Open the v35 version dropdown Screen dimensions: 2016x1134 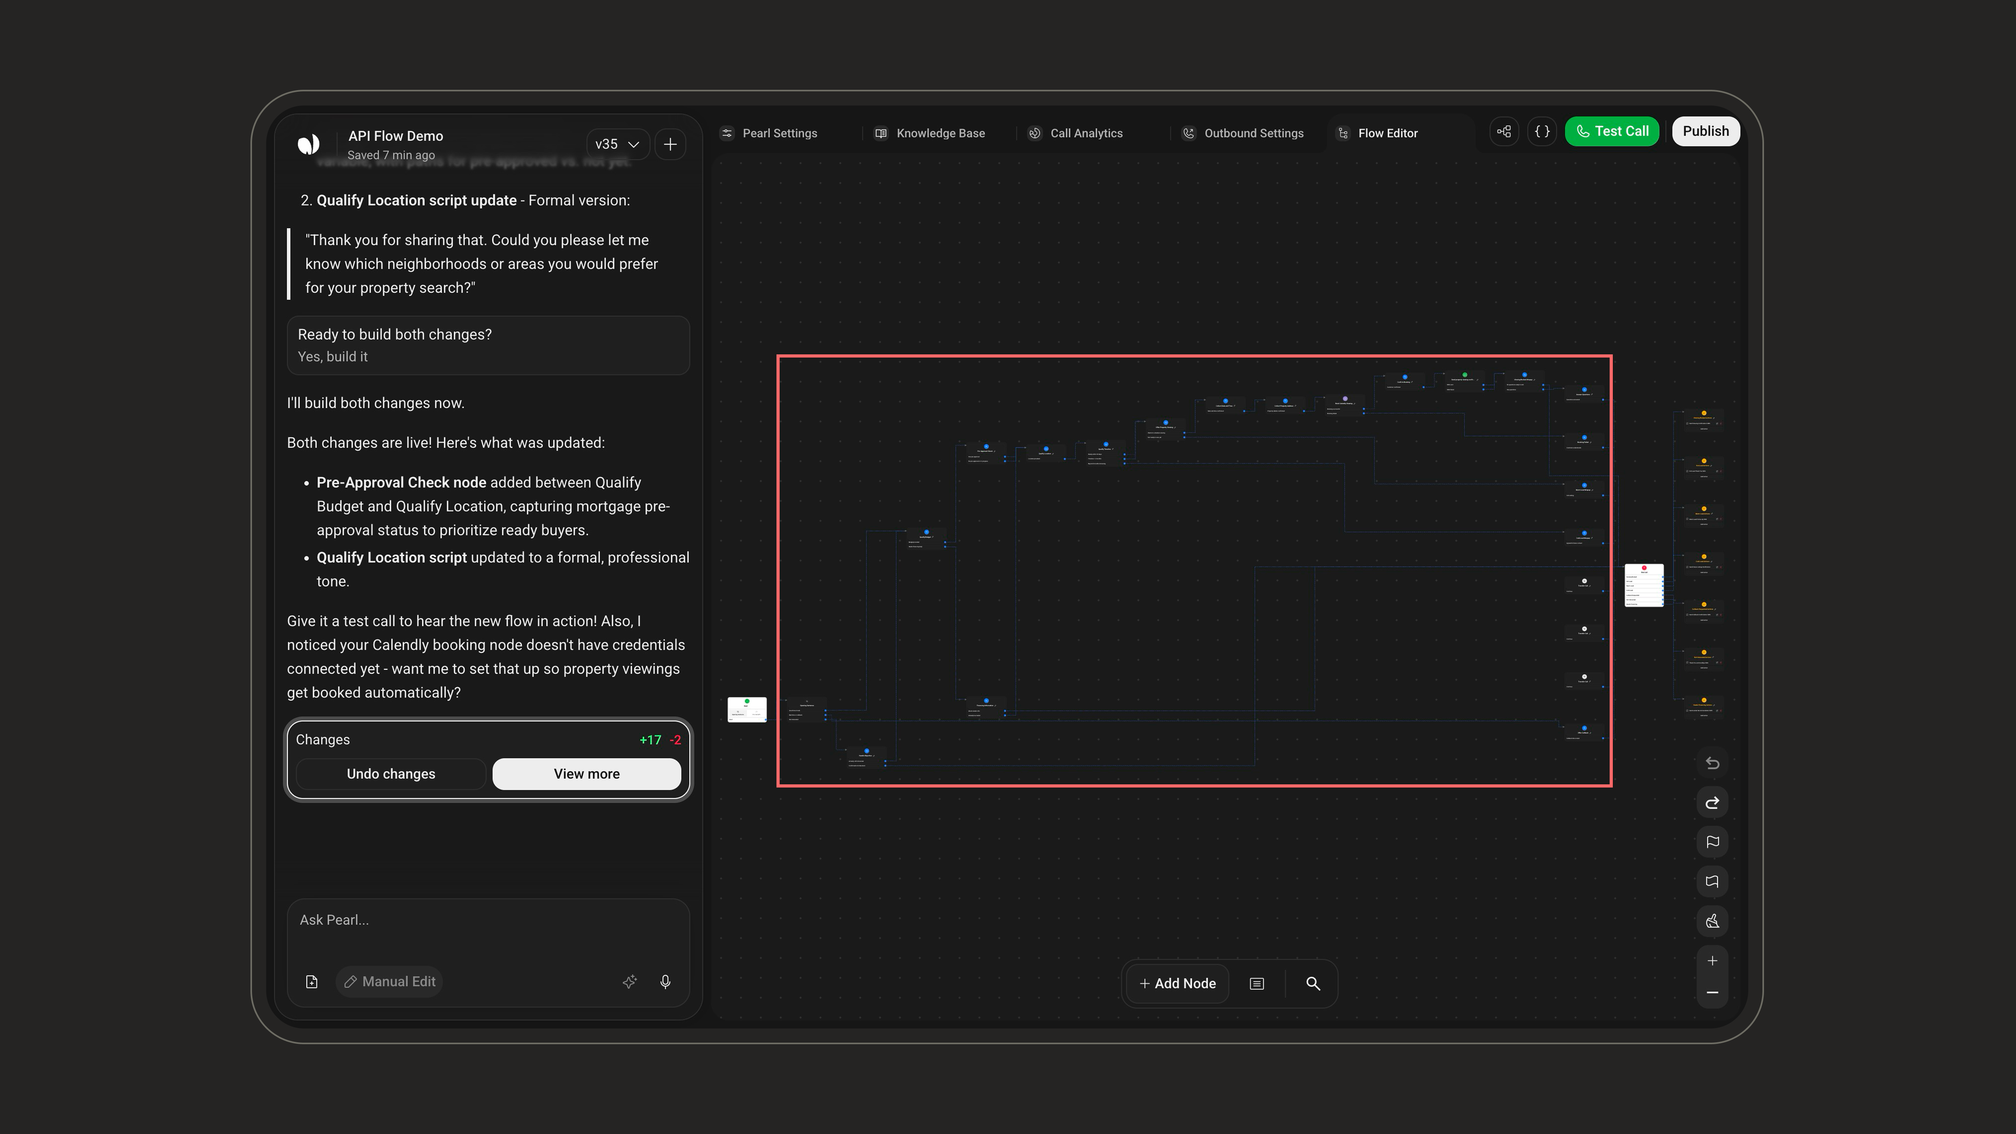click(x=617, y=144)
